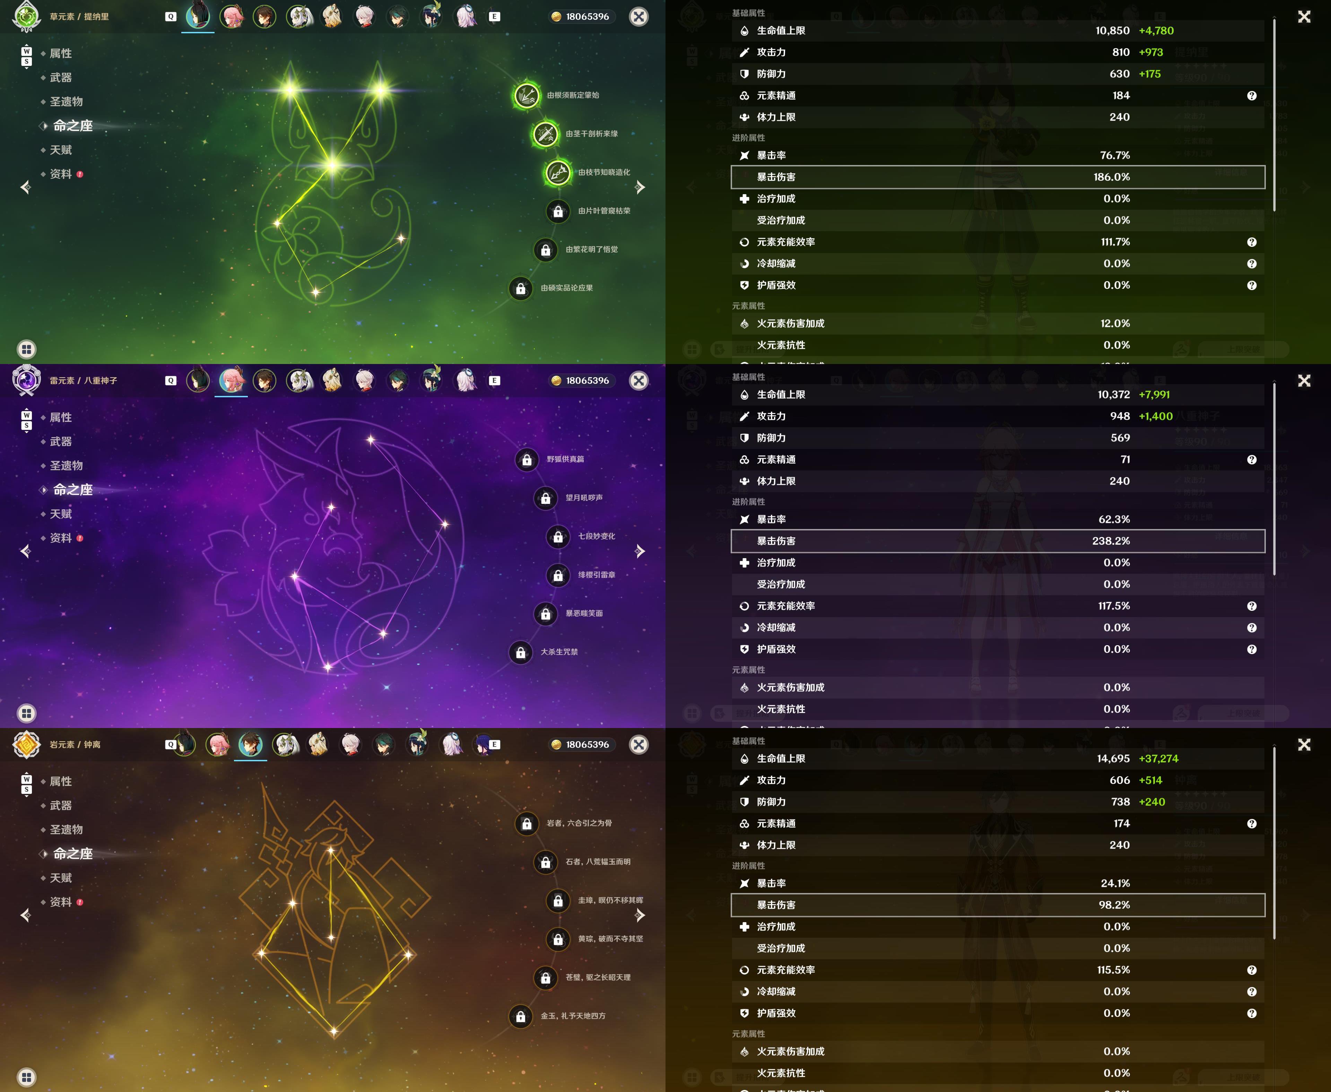Click the E key button on Yae Miko's party bar
Screen dimensions: 1331x1092
point(494,381)
